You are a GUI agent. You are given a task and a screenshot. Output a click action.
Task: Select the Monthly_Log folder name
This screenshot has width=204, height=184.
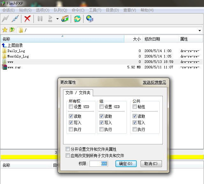[18, 56]
